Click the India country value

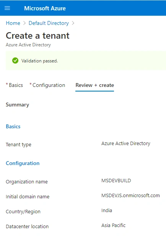click(107, 211)
